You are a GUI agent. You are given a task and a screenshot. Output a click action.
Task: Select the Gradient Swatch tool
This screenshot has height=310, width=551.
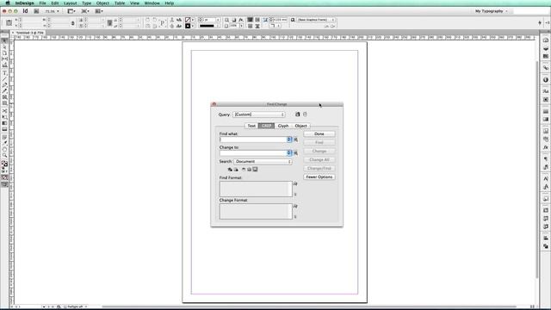point(4,123)
